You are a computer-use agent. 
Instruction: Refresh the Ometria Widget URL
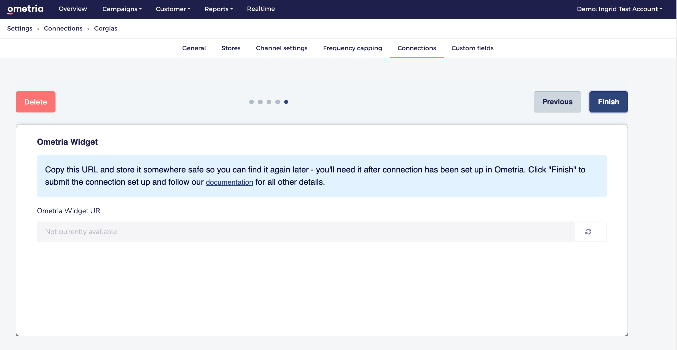click(x=590, y=232)
